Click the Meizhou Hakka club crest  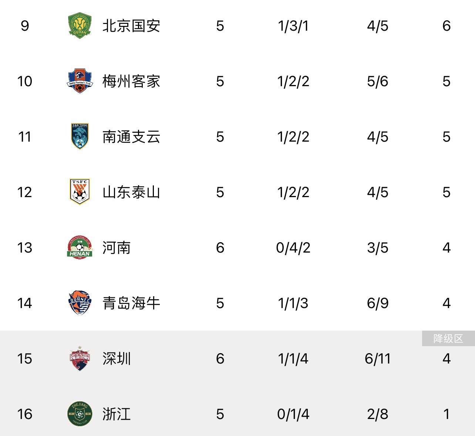coord(80,81)
